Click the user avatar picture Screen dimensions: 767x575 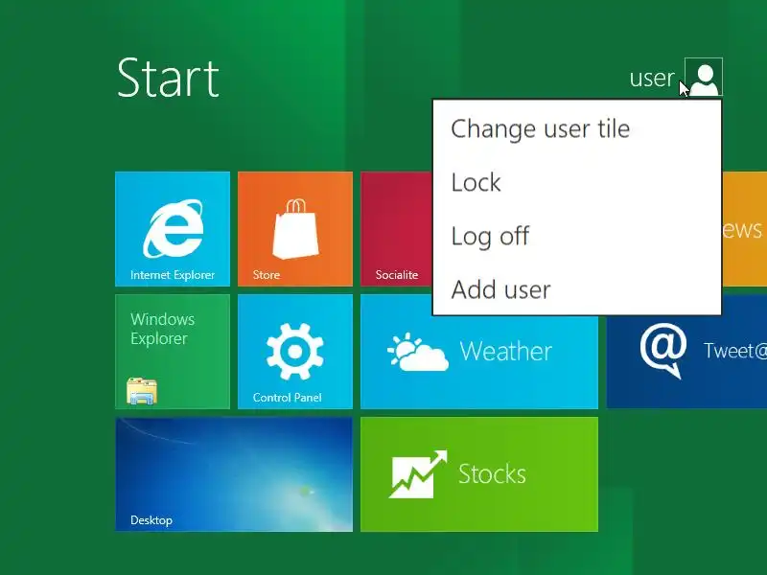(704, 78)
